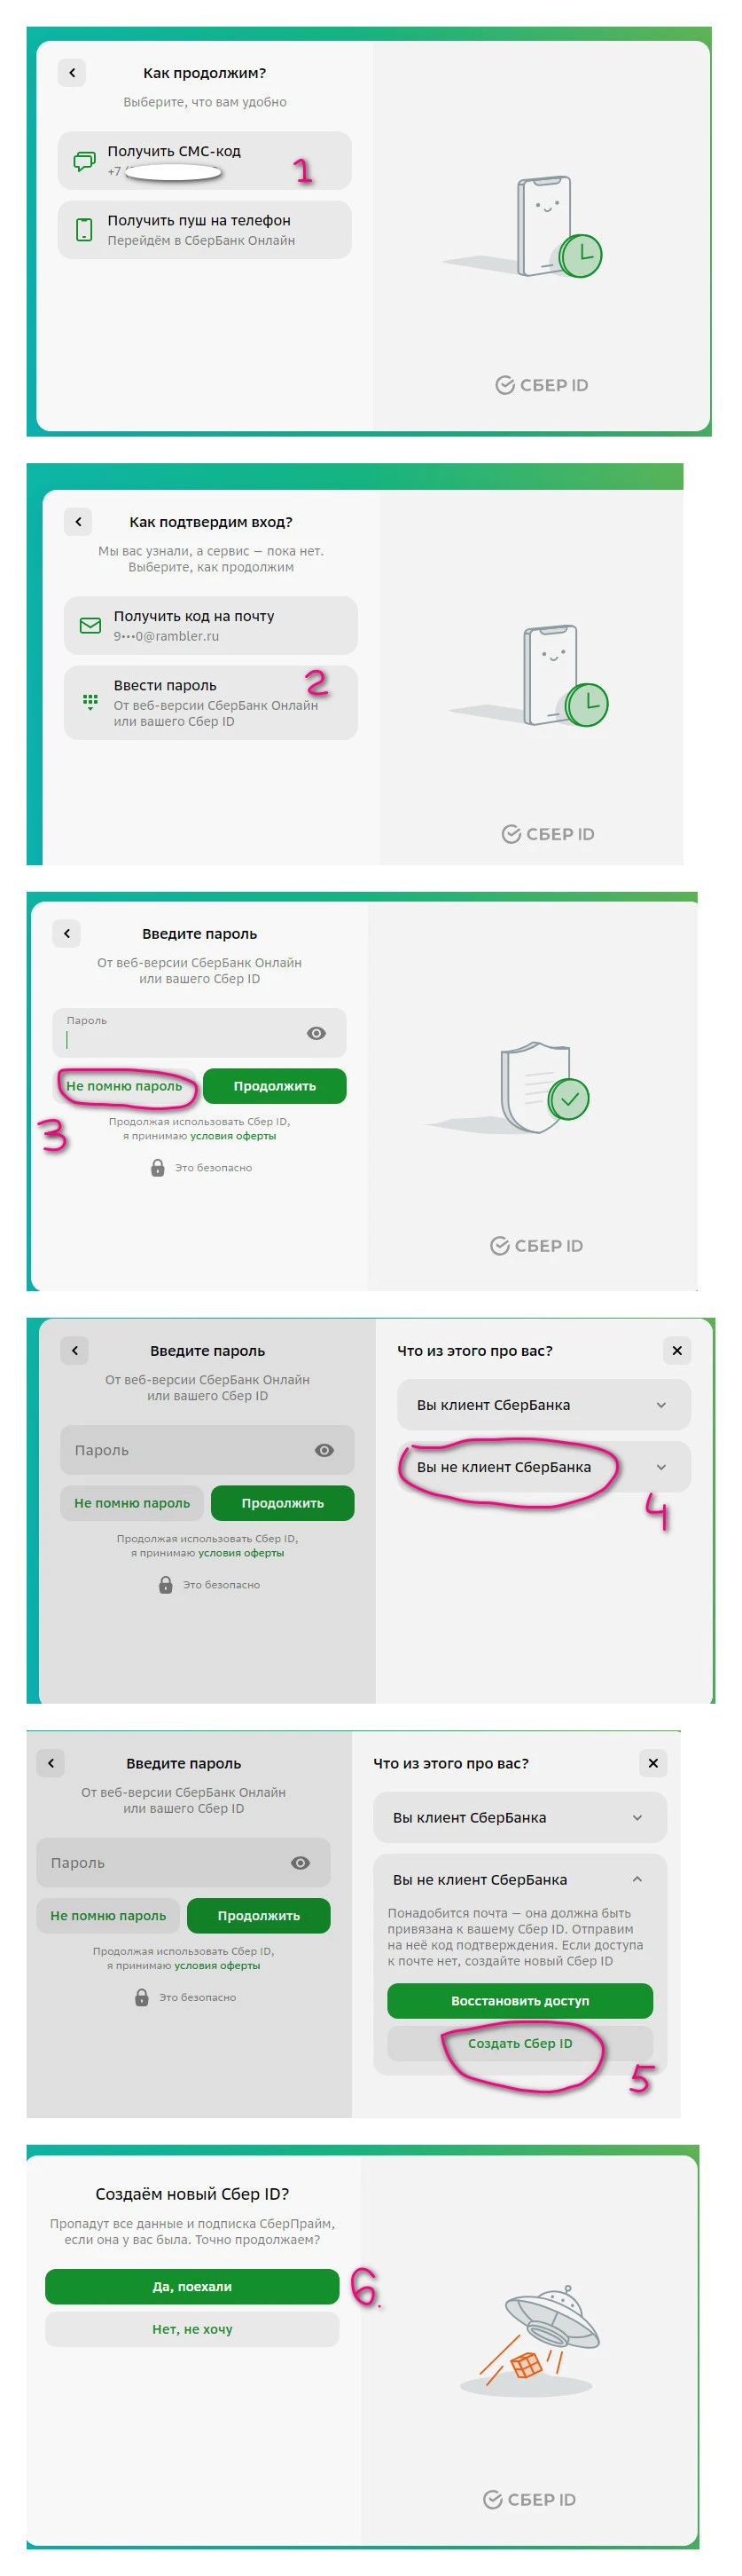Click the 'Пароль' input field with cursor
742x2576 pixels.
click(x=199, y=1034)
